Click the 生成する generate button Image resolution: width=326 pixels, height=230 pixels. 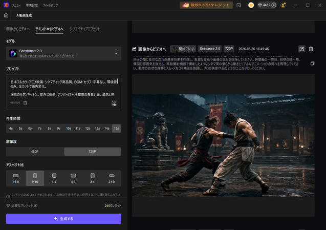click(63, 219)
